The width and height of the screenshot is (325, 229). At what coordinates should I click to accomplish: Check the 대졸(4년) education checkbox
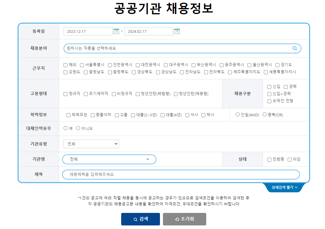coord(162,115)
